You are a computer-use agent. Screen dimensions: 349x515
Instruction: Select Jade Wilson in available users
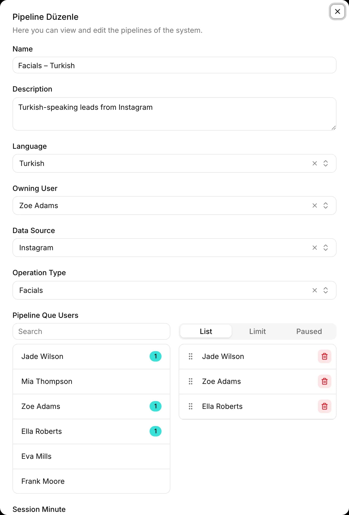[91, 357]
